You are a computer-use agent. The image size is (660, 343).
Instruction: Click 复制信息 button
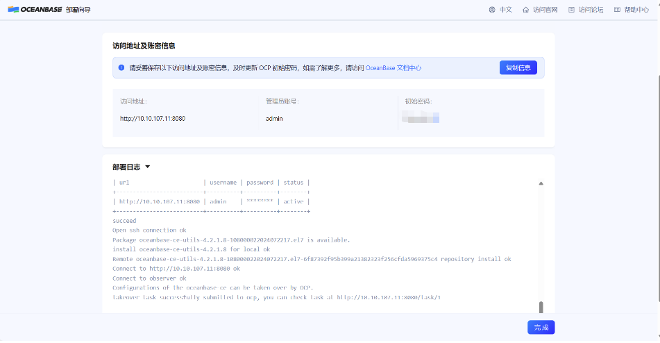click(518, 68)
